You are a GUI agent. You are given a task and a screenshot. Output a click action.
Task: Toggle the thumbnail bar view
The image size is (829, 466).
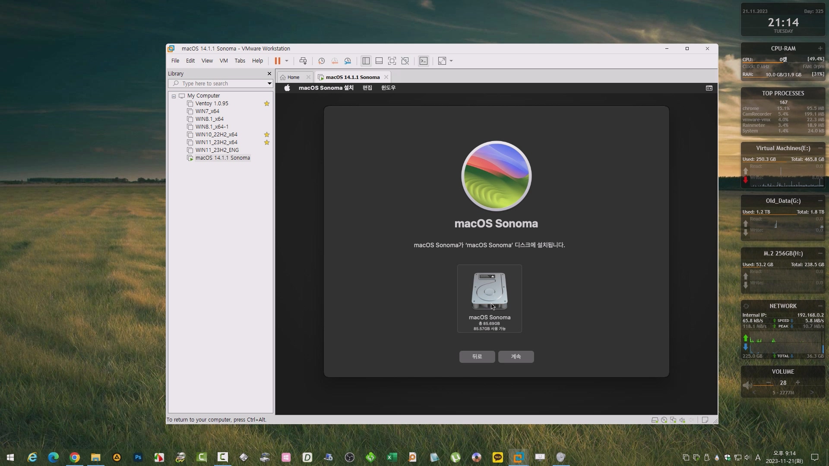pos(379,61)
